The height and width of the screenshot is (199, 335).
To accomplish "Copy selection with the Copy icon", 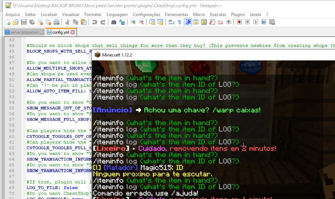I will pos(76,22).
